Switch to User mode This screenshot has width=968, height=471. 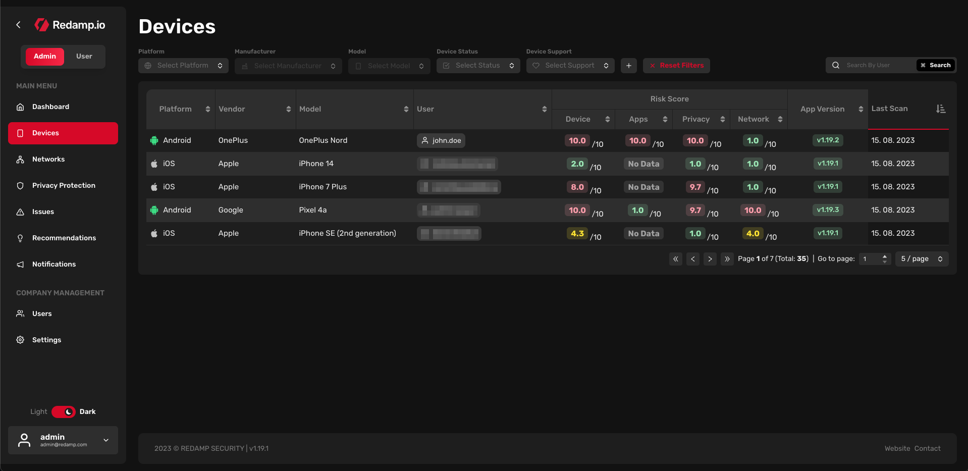84,57
